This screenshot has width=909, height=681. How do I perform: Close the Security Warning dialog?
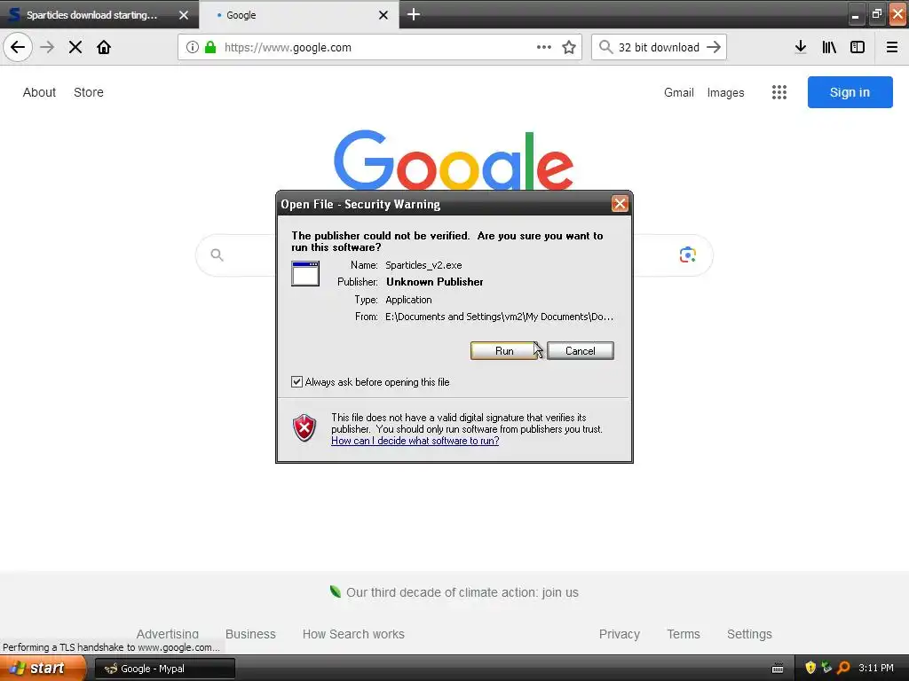[620, 204]
